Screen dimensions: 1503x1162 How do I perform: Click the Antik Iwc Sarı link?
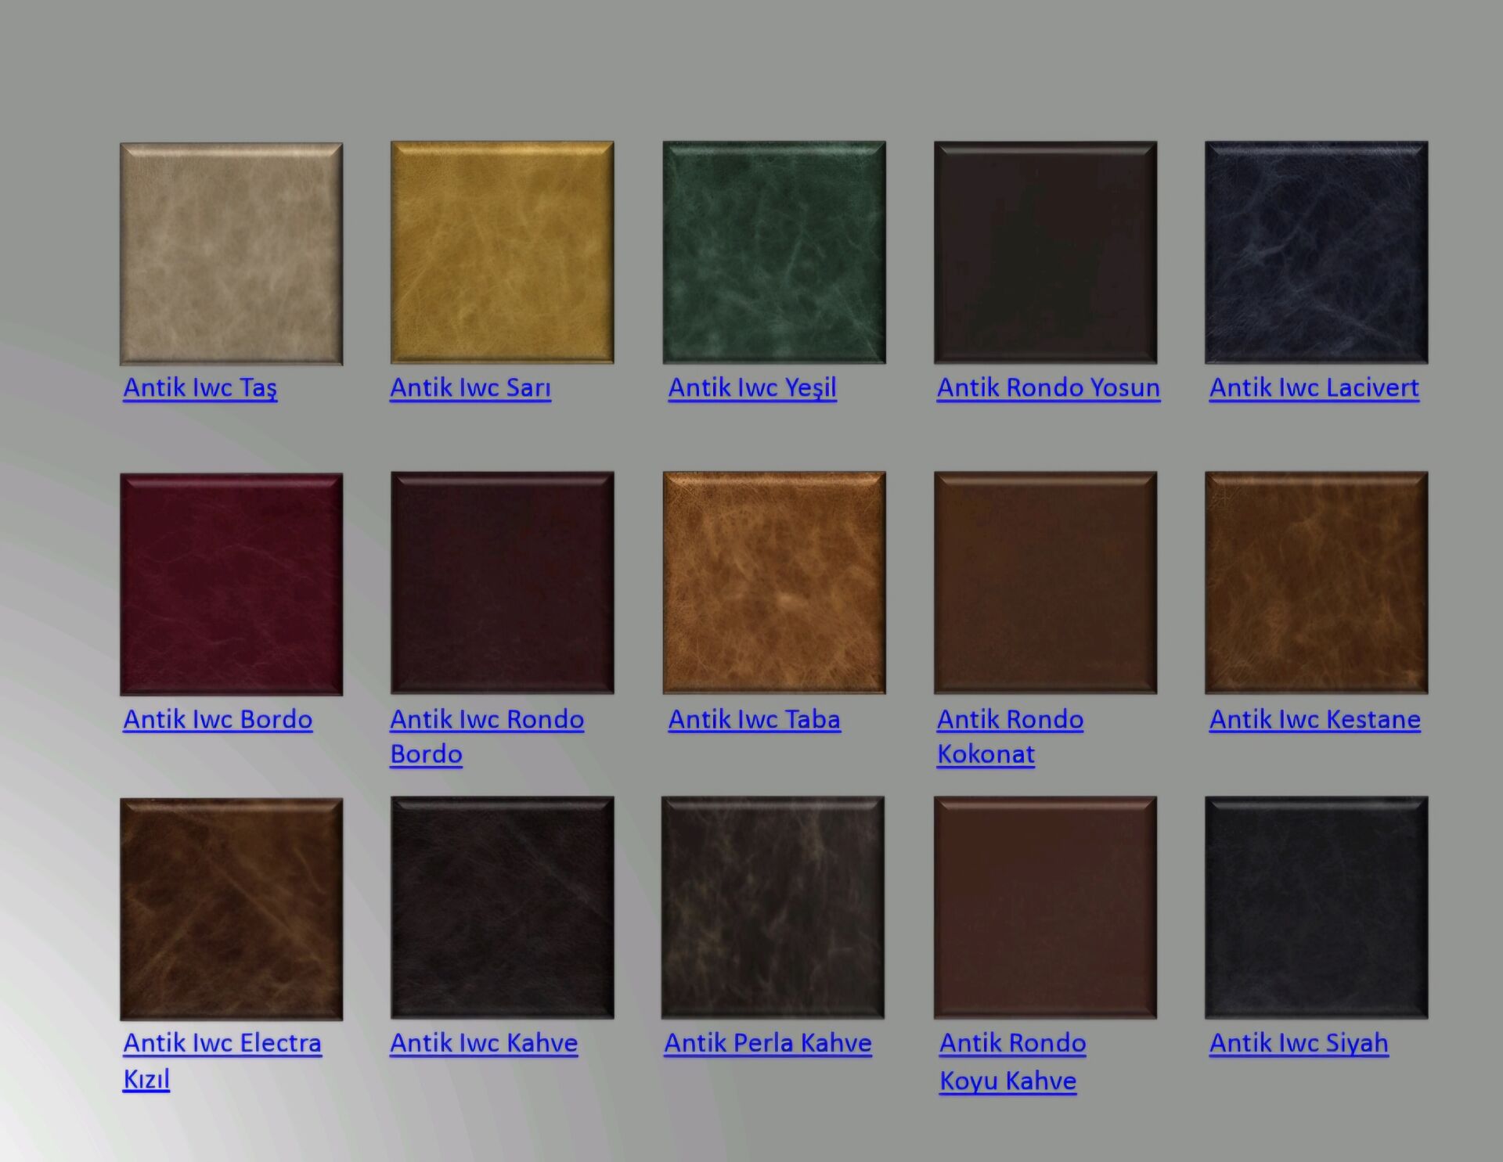click(470, 387)
